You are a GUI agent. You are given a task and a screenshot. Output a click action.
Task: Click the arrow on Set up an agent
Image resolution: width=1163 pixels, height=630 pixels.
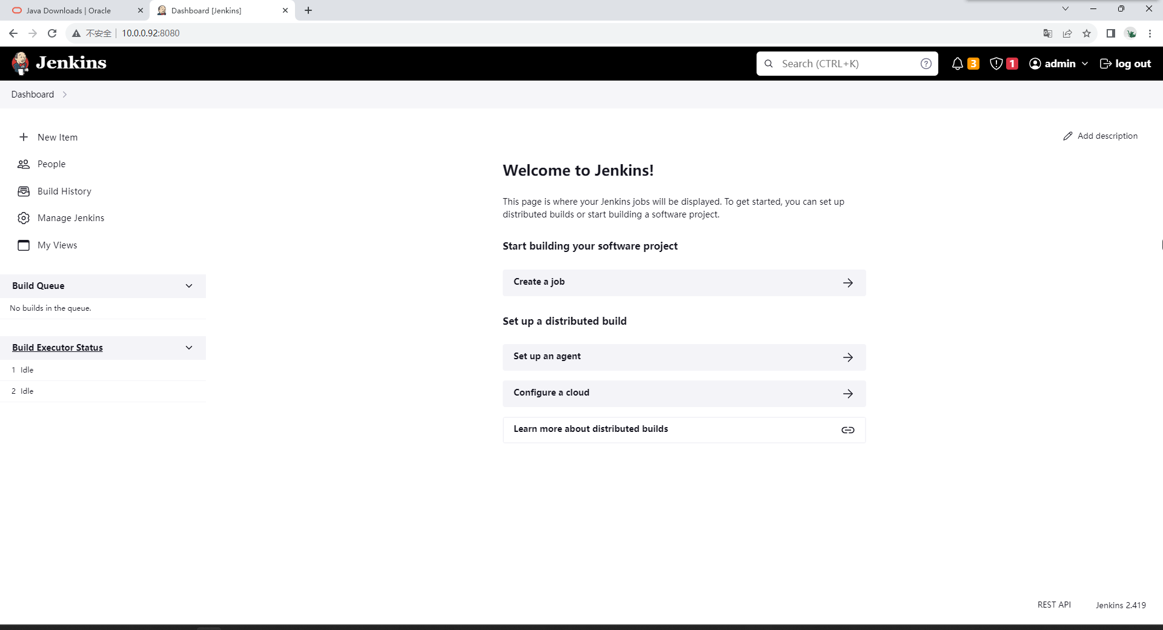click(x=848, y=357)
